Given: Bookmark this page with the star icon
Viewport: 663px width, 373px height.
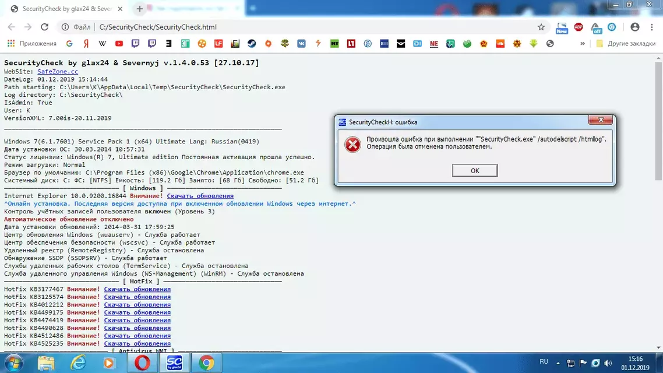Looking at the screenshot, I should click(x=541, y=27).
